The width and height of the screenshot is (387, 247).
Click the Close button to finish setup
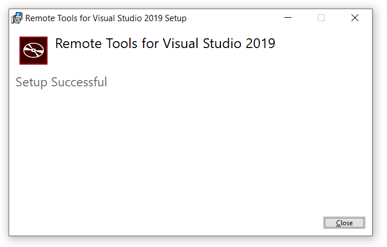(344, 223)
